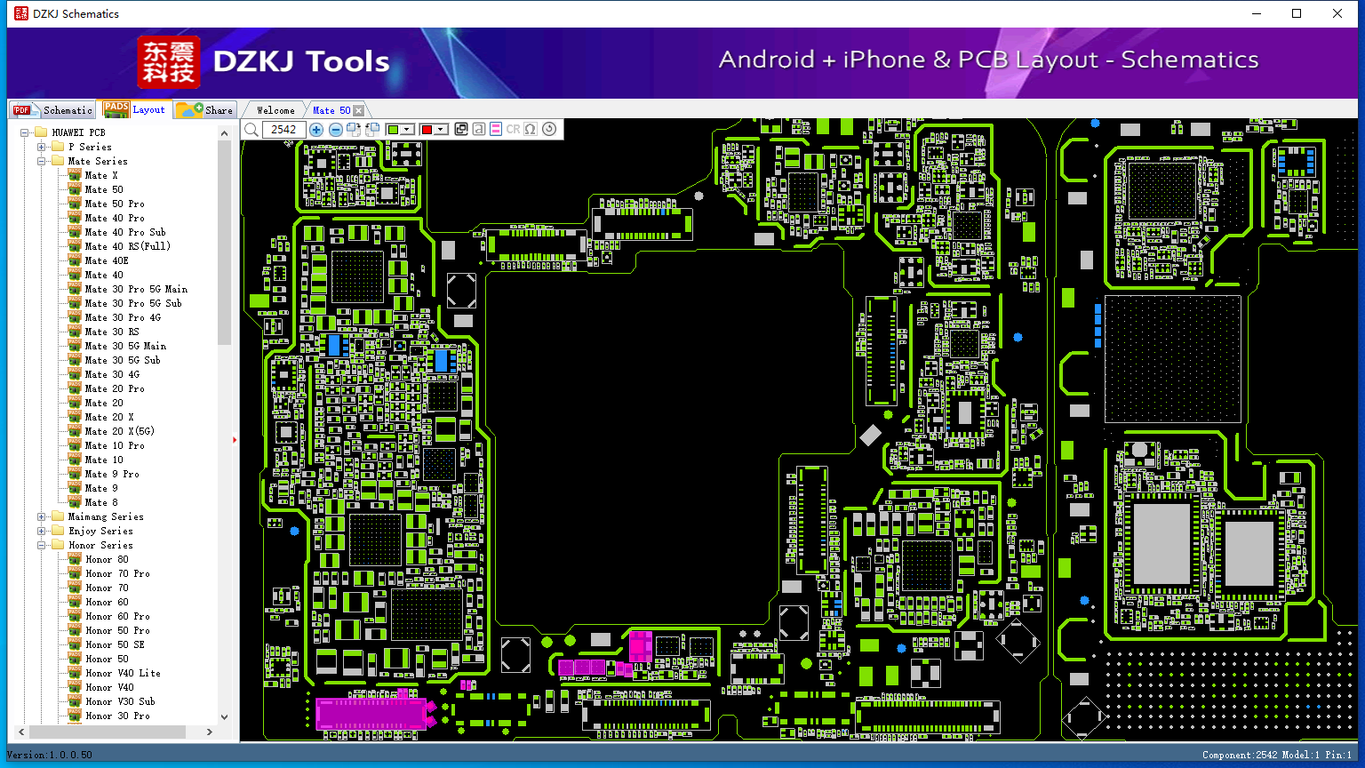Viewport: 1365px width, 768px height.
Task: Click the Mate 8 tree item
Action: [101, 502]
